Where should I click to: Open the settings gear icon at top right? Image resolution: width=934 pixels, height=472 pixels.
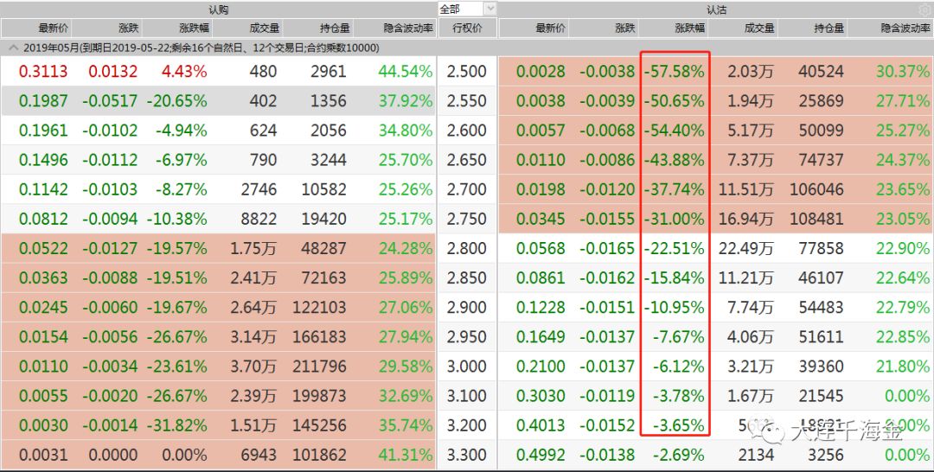[x=925, y=10]
